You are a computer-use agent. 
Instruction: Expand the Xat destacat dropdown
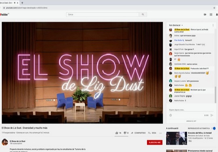tap(176, 25)
